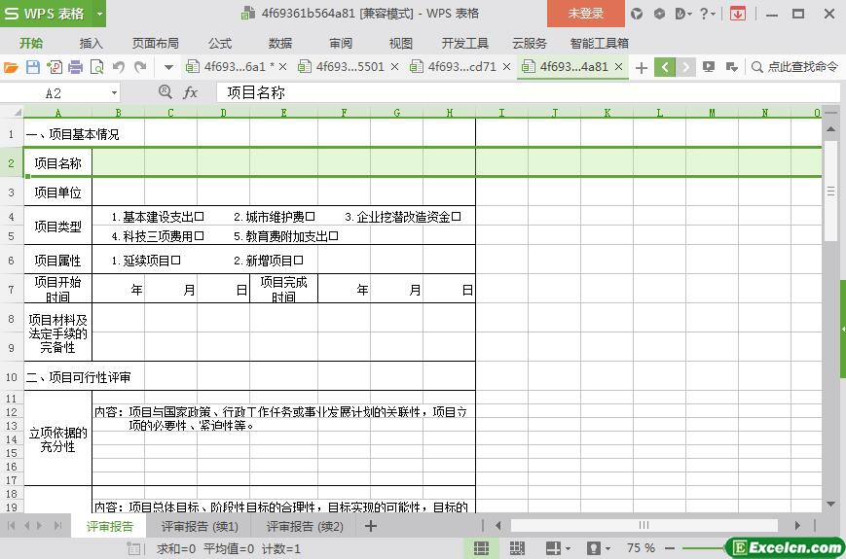
Task: Click the insert function fx icon
Action: [191, 92]
